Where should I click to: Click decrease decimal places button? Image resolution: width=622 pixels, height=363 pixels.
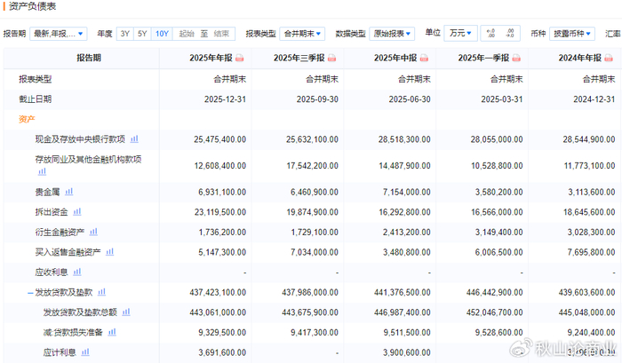(510, 34)
